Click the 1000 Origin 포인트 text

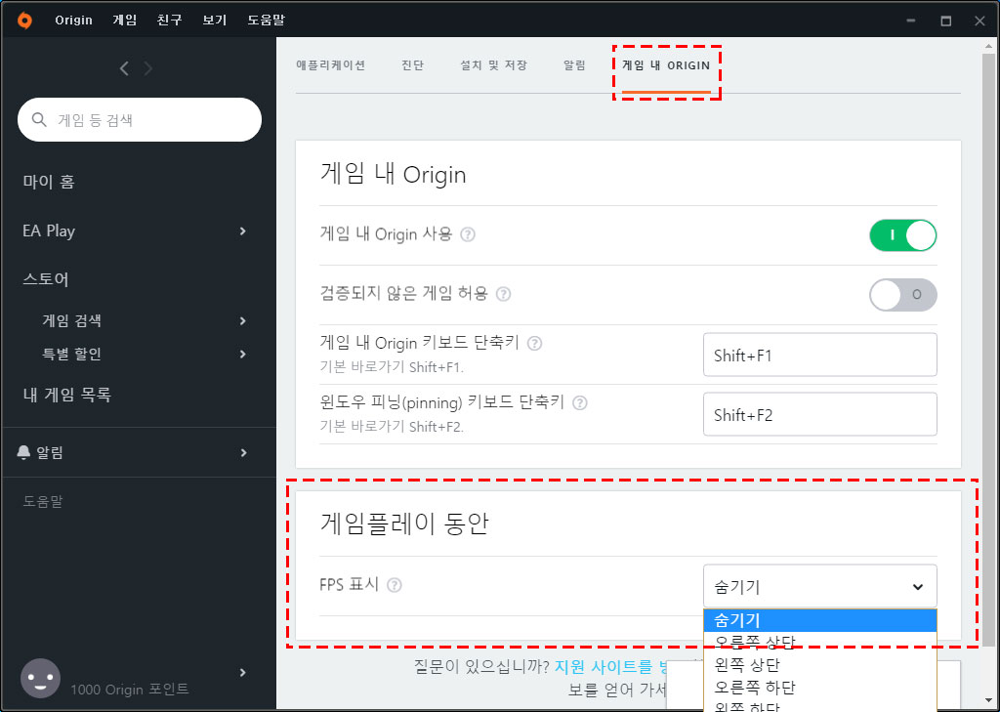click(130, 689)
